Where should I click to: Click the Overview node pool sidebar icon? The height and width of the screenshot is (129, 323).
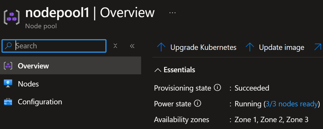(8, 66)
